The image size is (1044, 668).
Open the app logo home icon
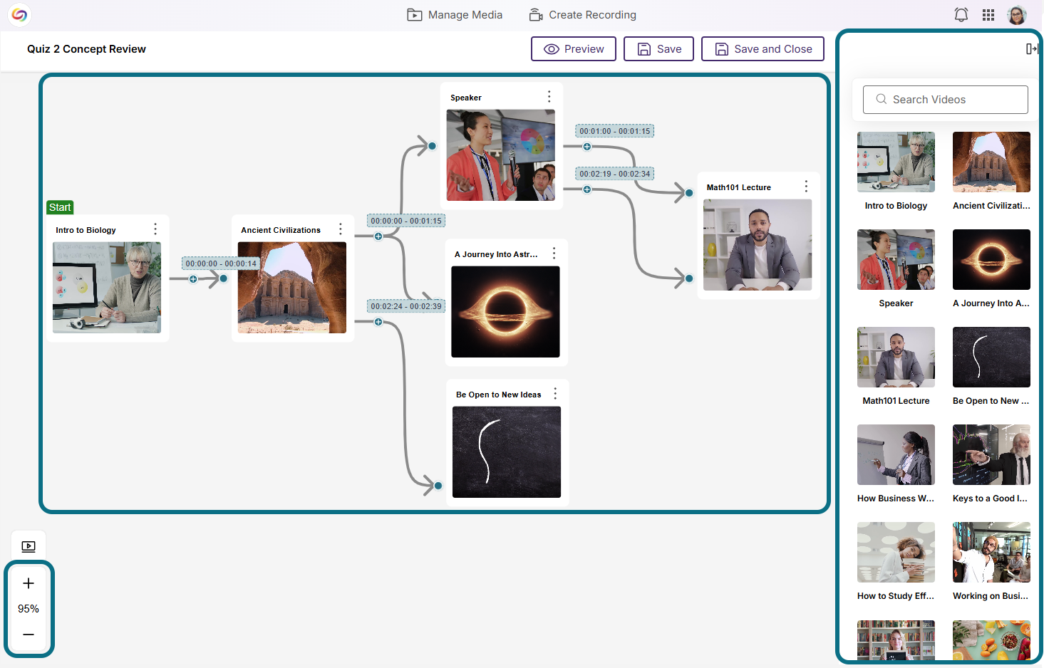click(x=19, y=14)
